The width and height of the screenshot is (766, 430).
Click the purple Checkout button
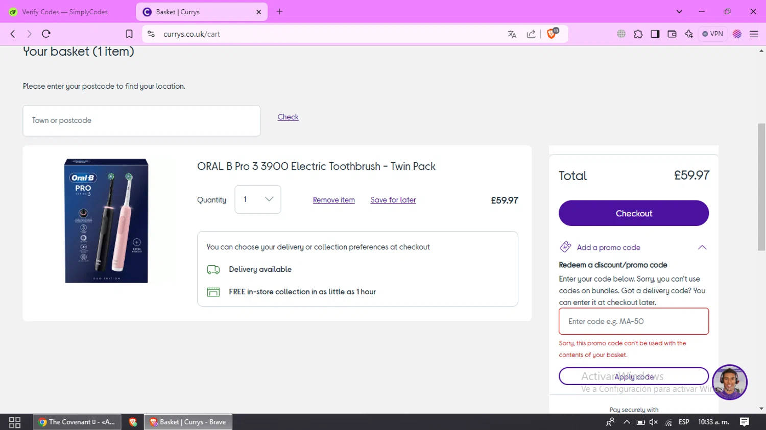tap(634, 213)
